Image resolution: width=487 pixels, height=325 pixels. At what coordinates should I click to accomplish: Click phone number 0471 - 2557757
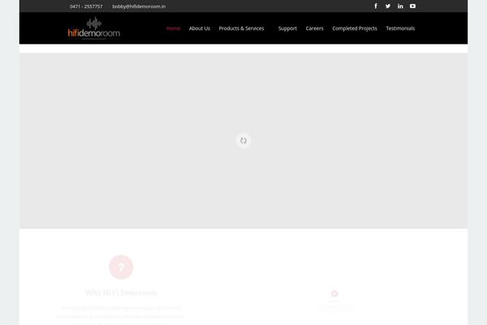pos(86,6)
